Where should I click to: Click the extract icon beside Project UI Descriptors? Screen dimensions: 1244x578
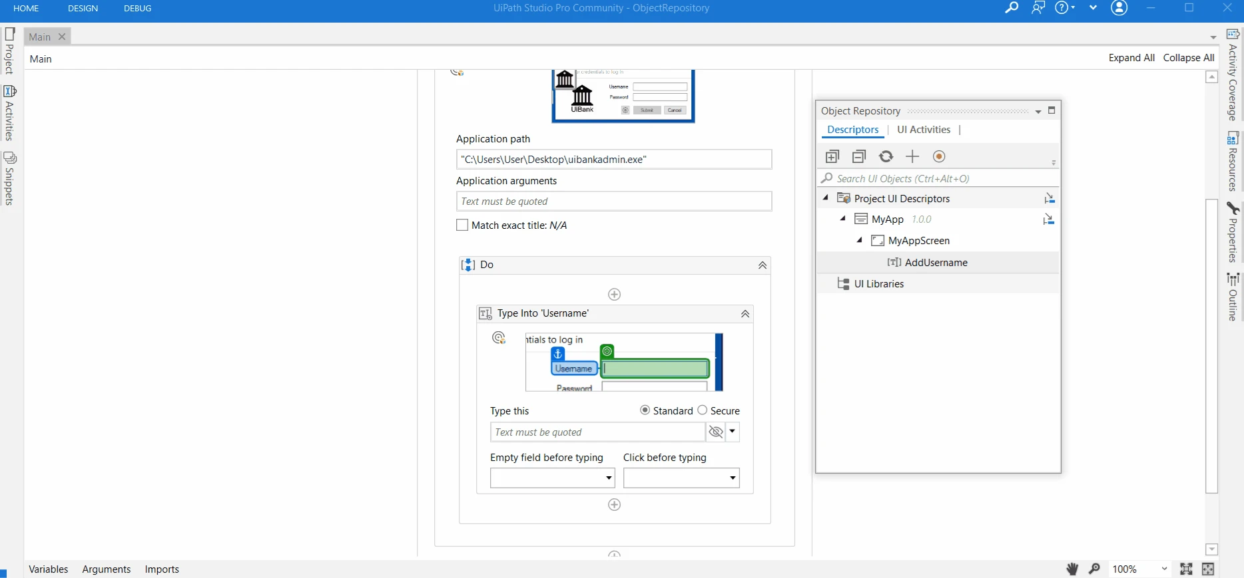(1050, 198)
